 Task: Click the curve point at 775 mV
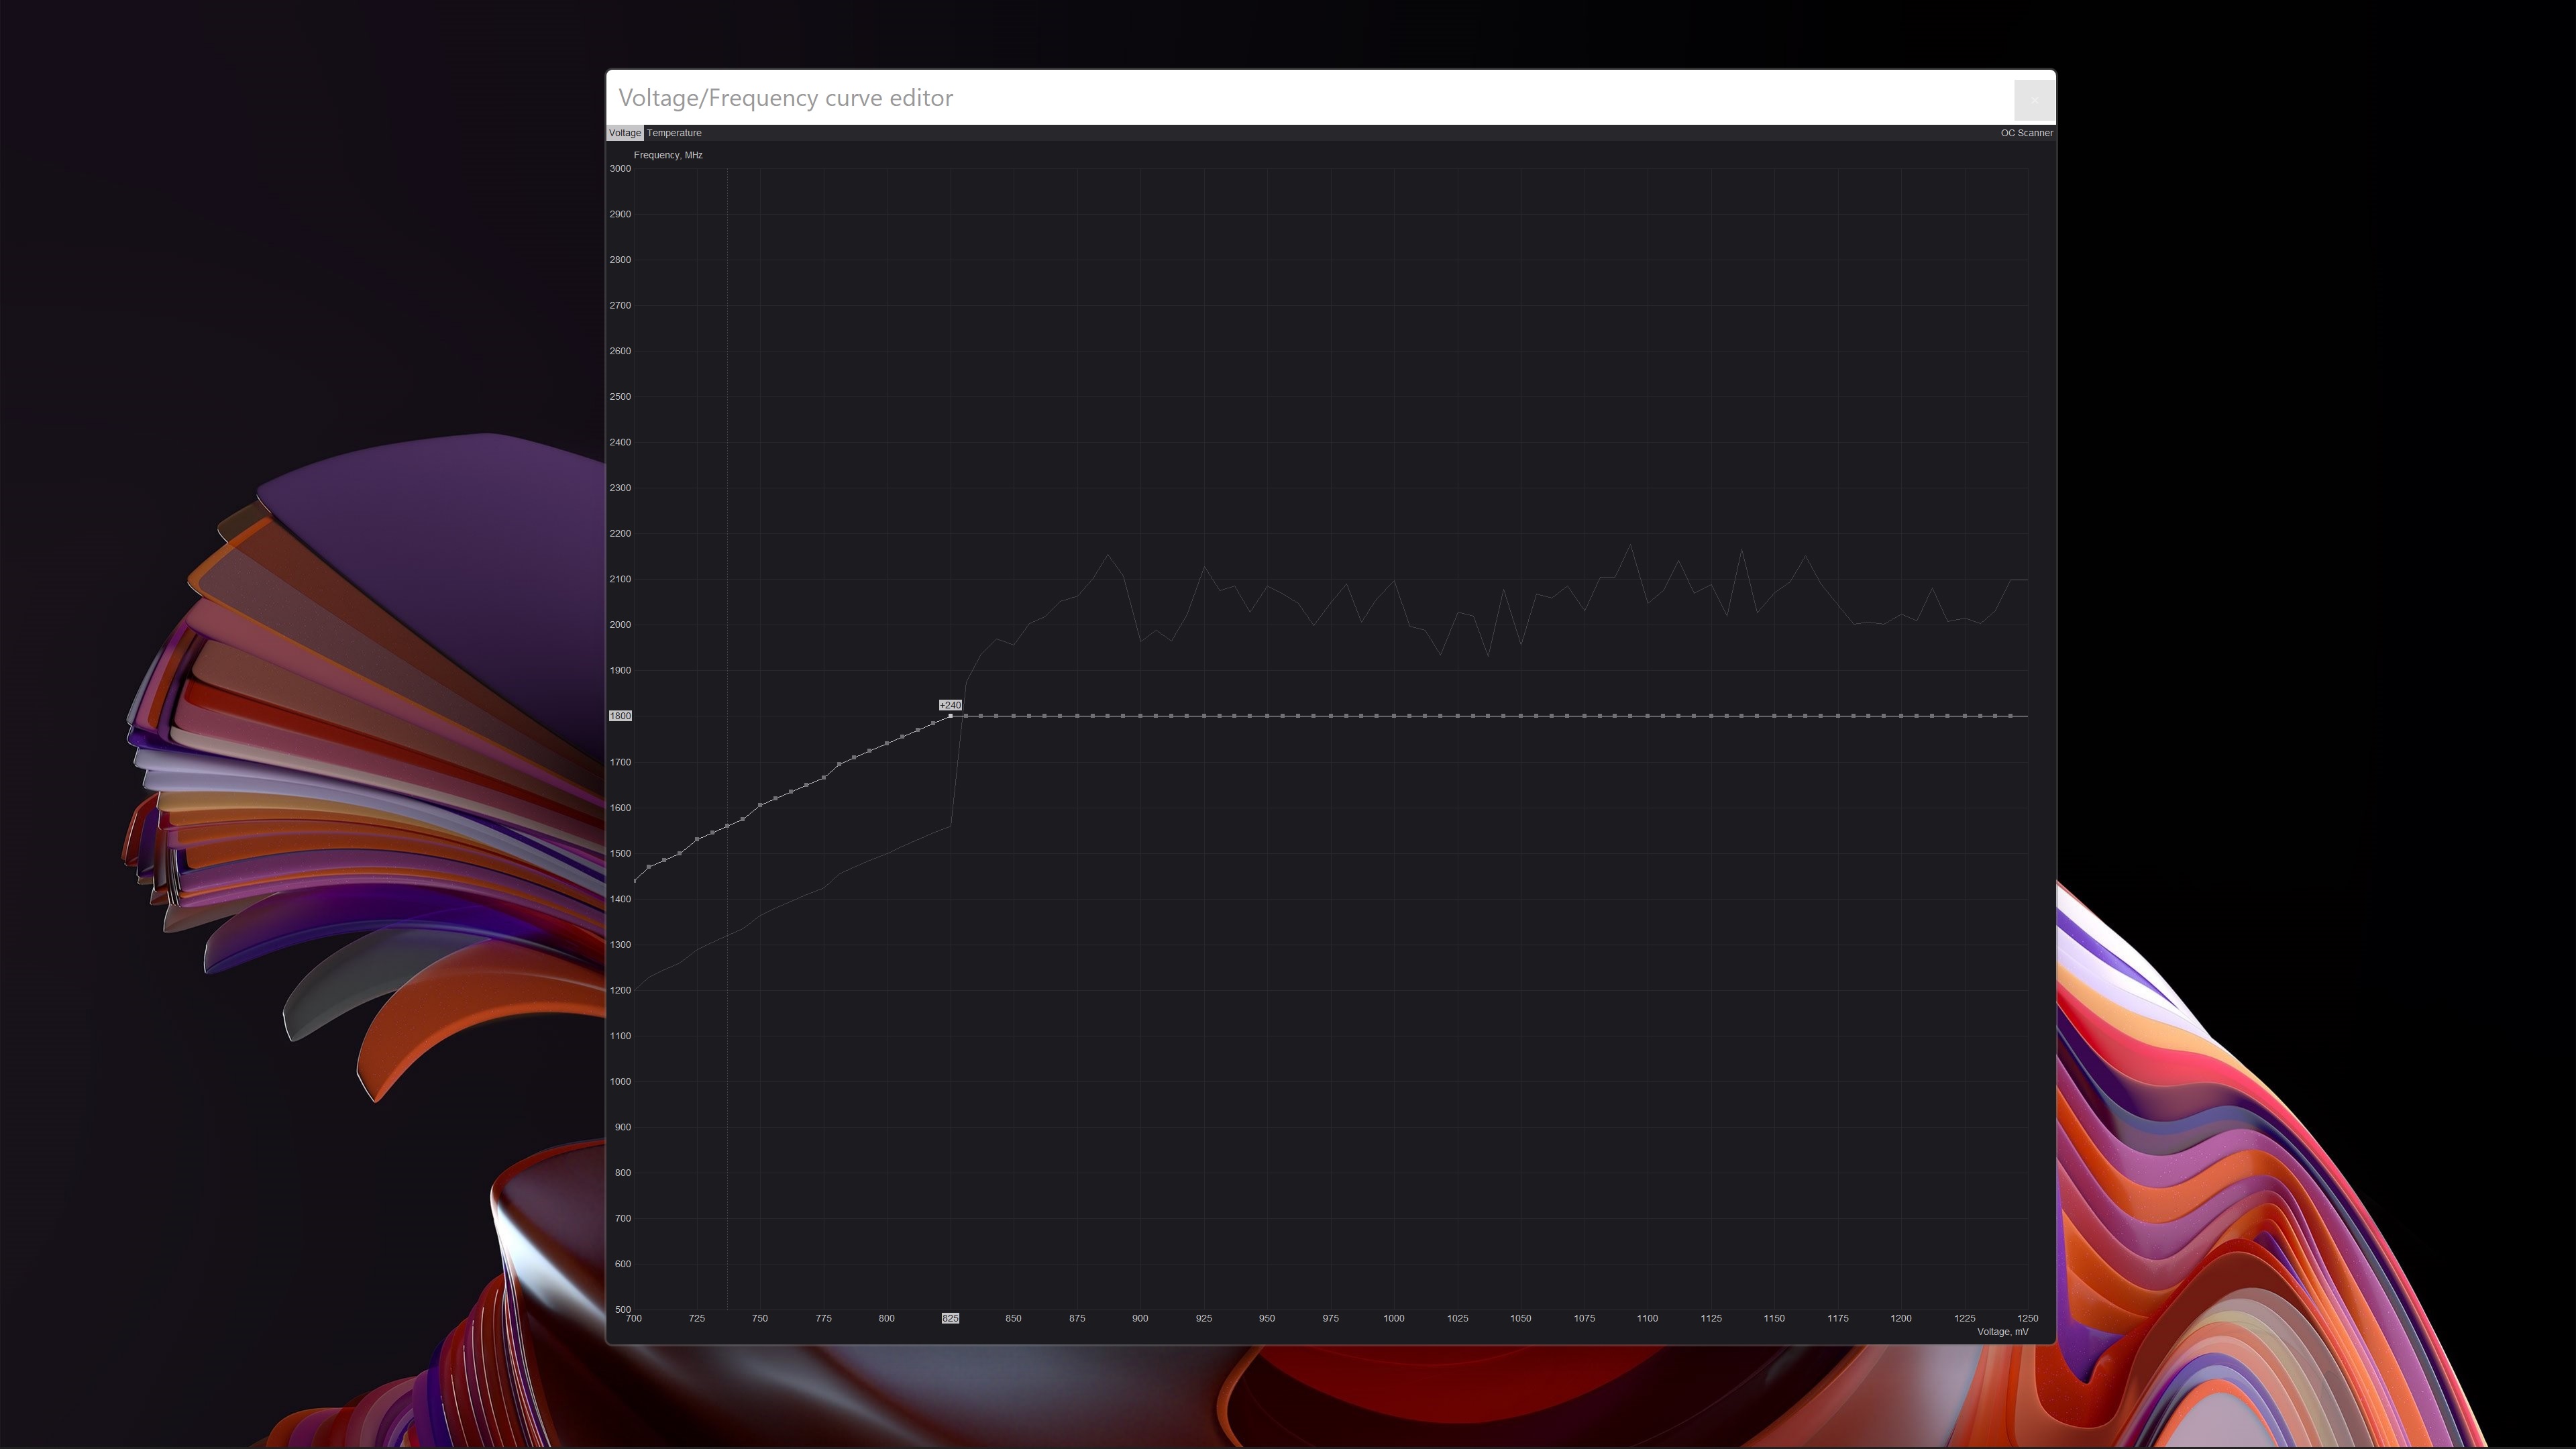(x=824, y=777)
